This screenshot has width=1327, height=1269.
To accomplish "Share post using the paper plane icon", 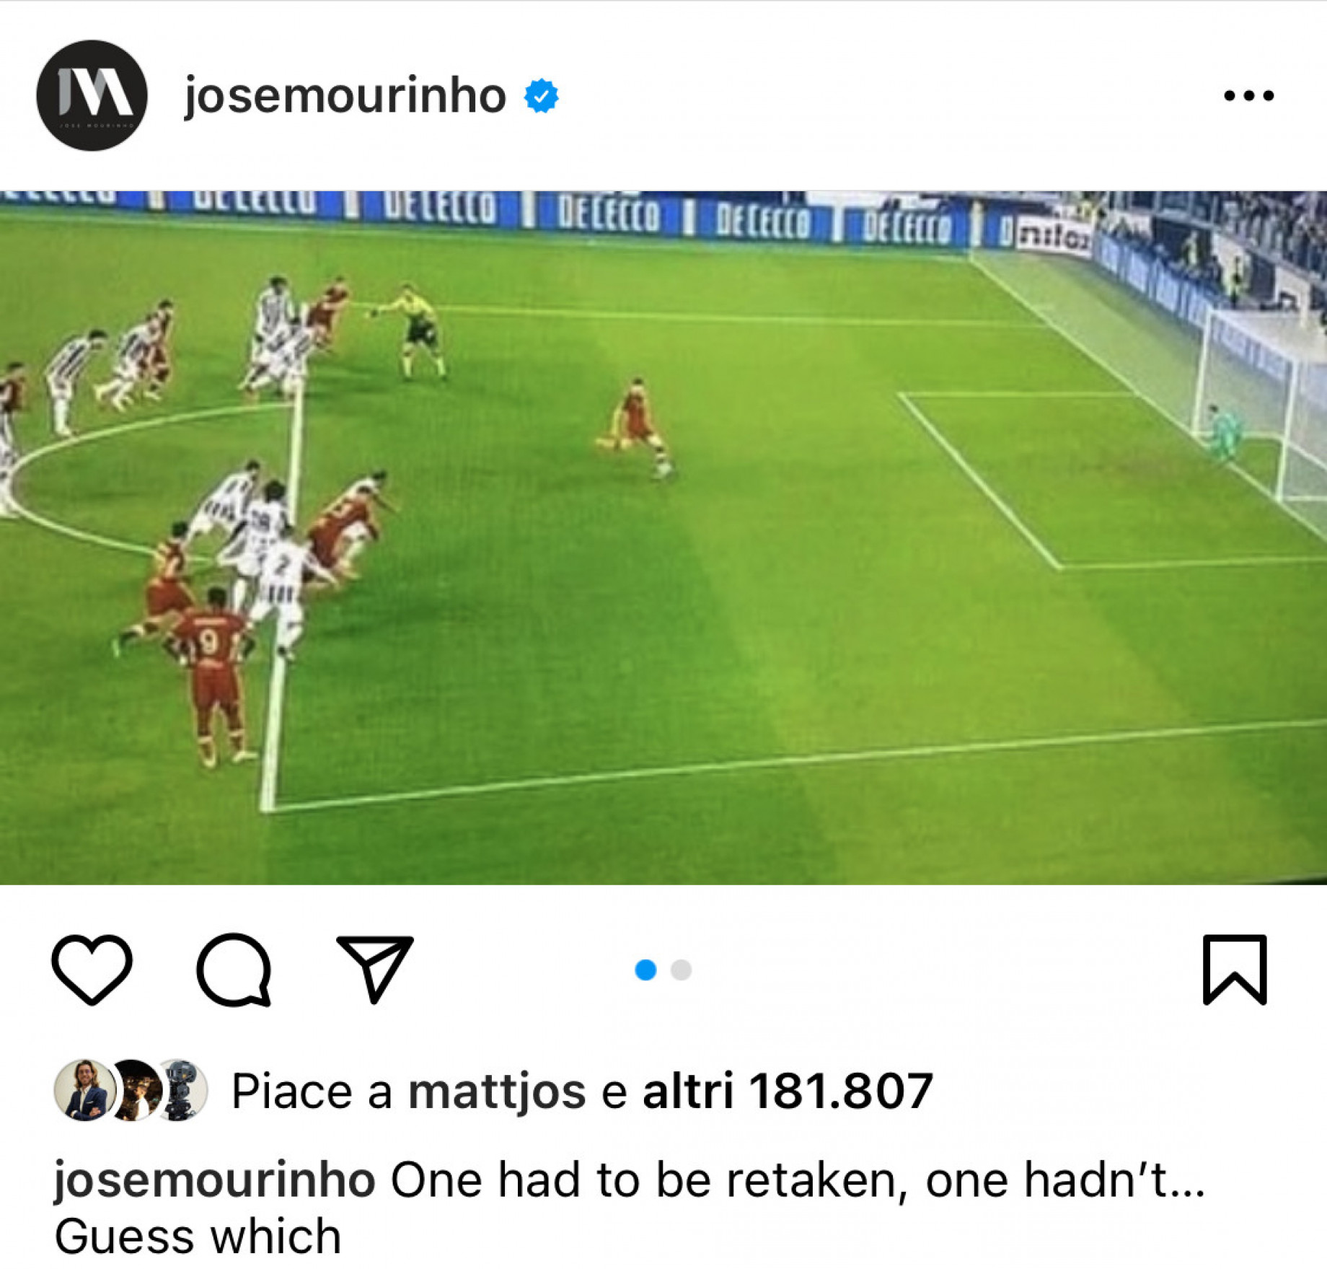I will coord(375,968).
